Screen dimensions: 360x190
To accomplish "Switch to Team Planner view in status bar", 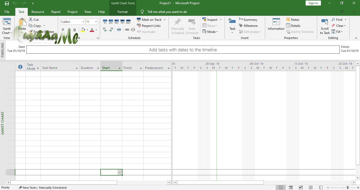I will (x=301, y=188).
